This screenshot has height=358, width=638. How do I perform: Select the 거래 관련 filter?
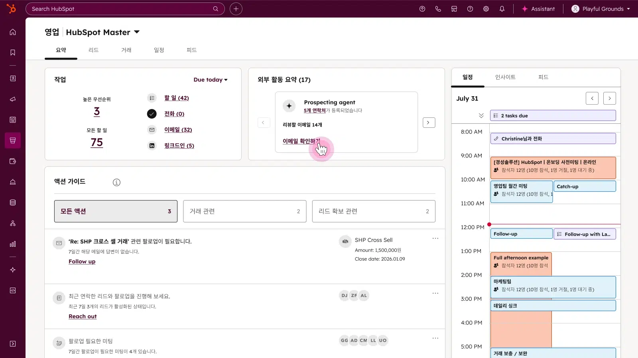(245, 211)
